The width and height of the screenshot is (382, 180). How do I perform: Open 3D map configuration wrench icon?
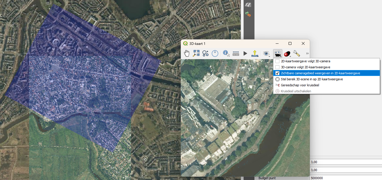[297, 53]
